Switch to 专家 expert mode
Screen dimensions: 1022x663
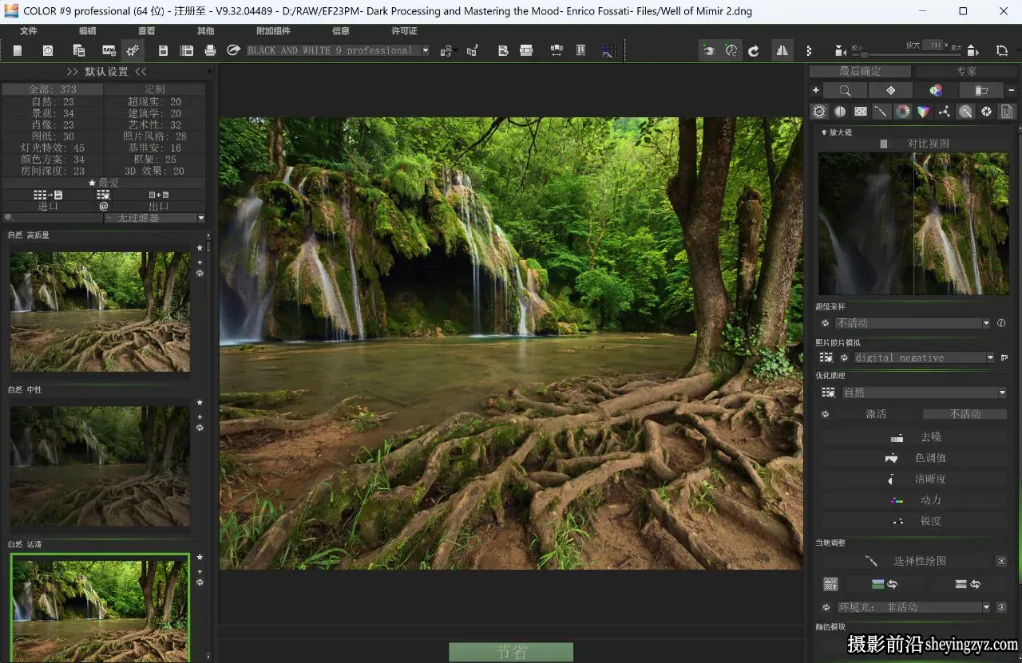point(966,71)
